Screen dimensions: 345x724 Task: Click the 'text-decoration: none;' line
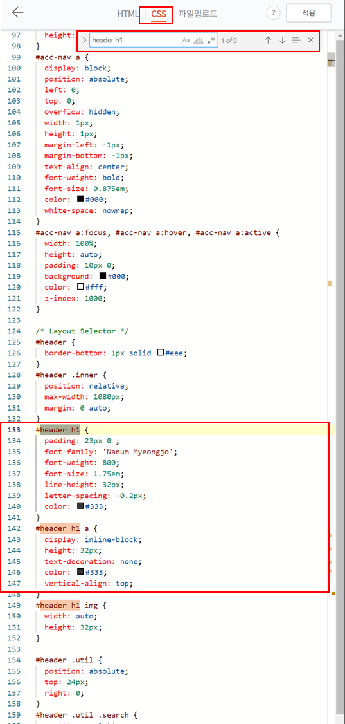[x=93, y=561]
